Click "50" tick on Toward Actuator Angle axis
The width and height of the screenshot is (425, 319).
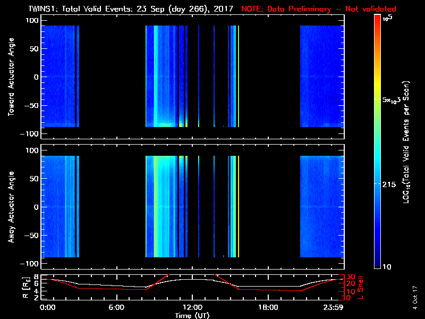pyautogui.click(x=35, y=49)
